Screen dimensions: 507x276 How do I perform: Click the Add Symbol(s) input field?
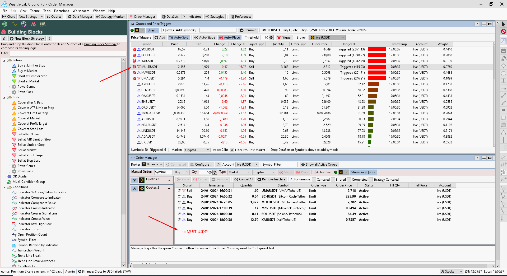(218, 30)
